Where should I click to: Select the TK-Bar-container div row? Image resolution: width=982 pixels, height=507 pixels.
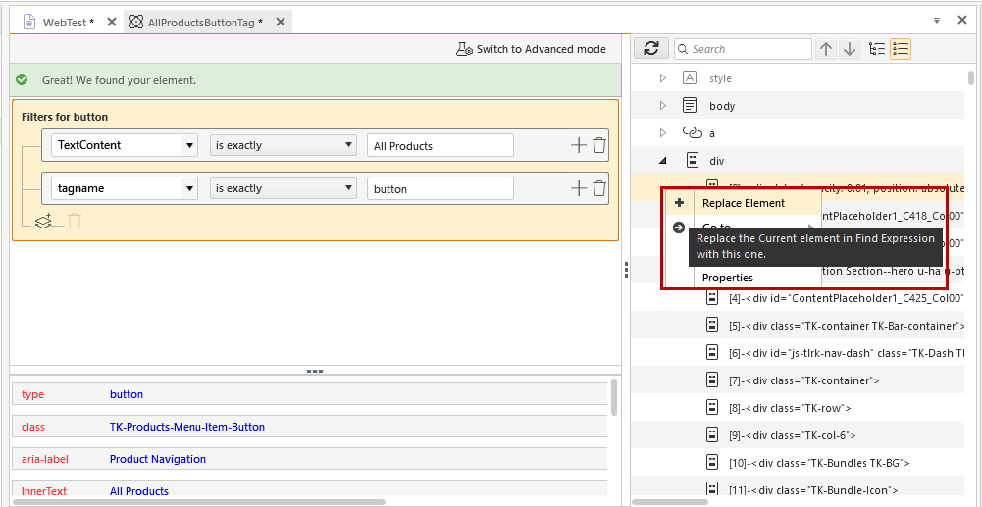click(798, 326)
